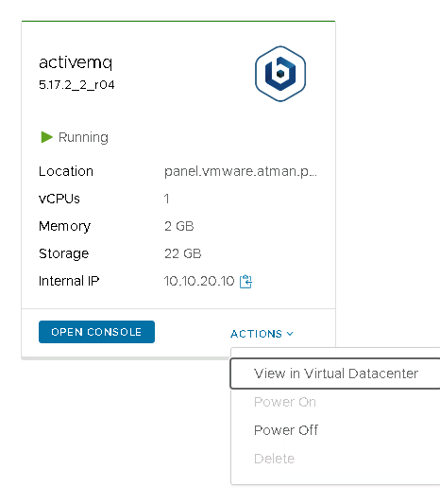Click the vCPUs count value
The image size is (440, 504).
click(166, 199)
